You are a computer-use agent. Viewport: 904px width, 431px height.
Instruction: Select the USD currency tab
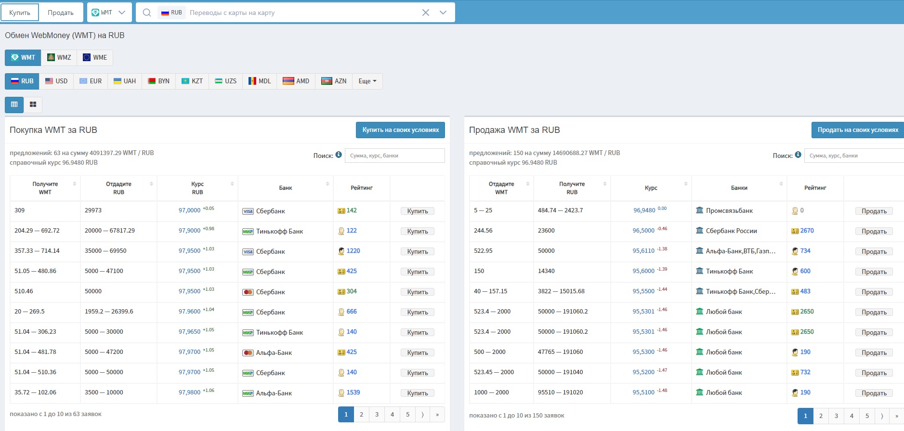[56, 81]
